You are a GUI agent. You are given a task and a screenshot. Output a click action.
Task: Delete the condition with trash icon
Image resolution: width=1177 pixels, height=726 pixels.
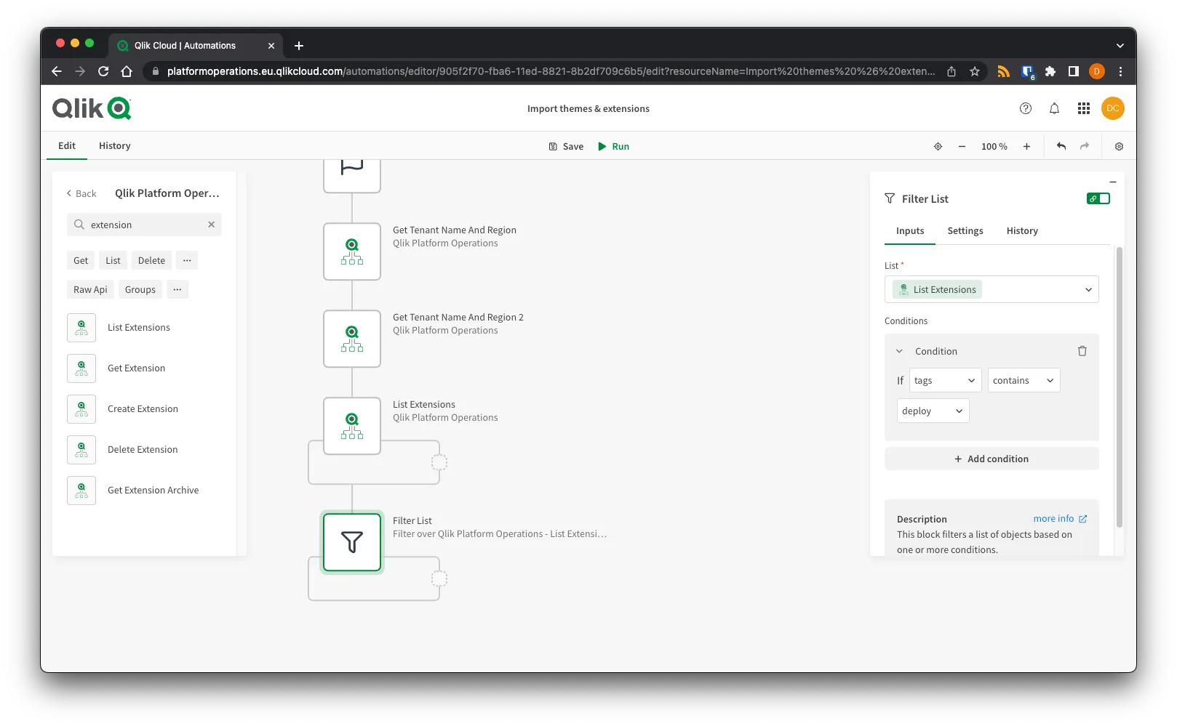(1082, 351)
